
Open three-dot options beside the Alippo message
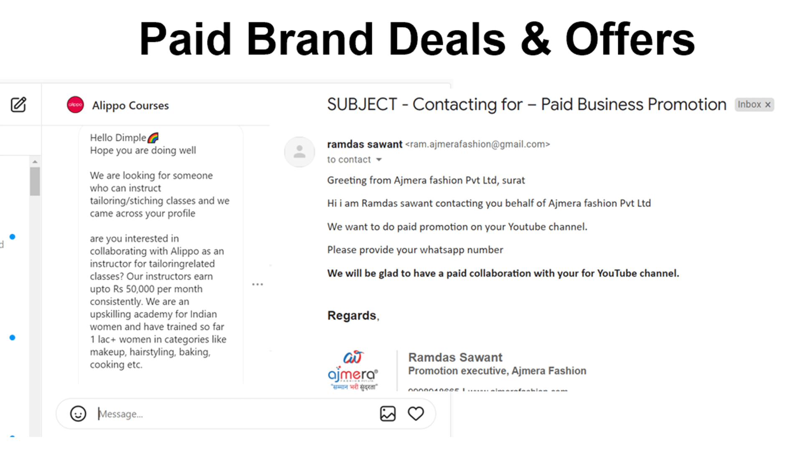point(257,284)
